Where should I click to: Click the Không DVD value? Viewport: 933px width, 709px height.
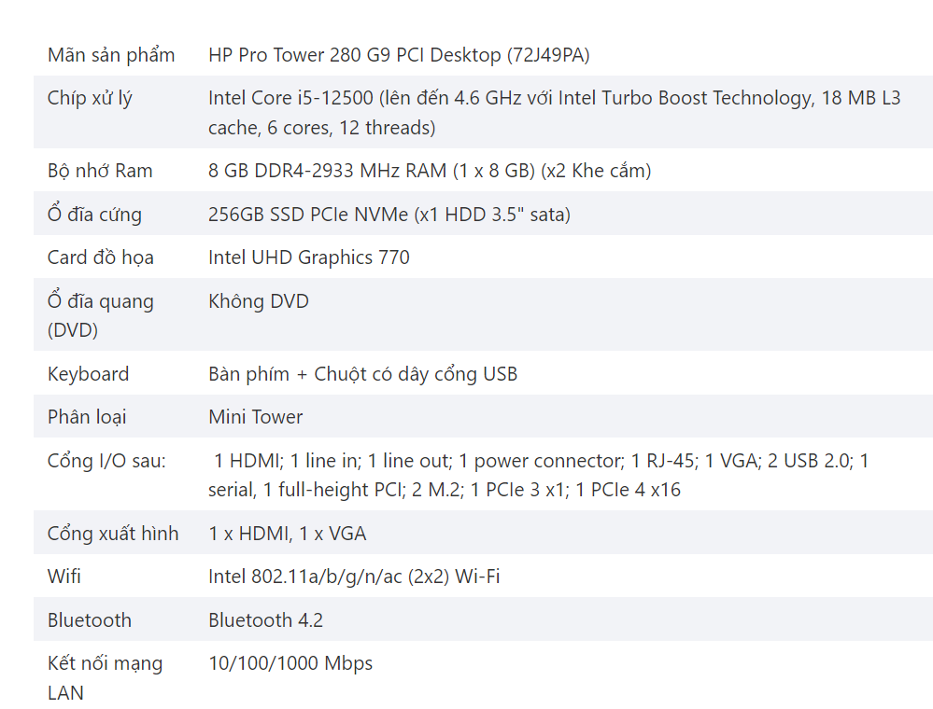[x=259, y=301]
